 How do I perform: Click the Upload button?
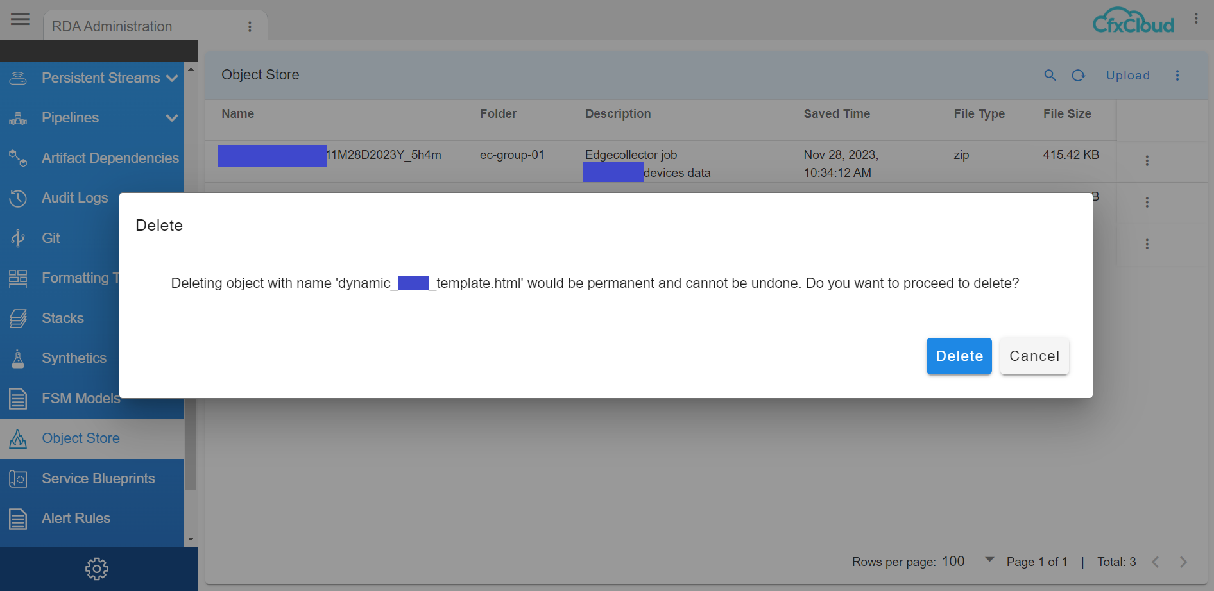click(1127, 76)
